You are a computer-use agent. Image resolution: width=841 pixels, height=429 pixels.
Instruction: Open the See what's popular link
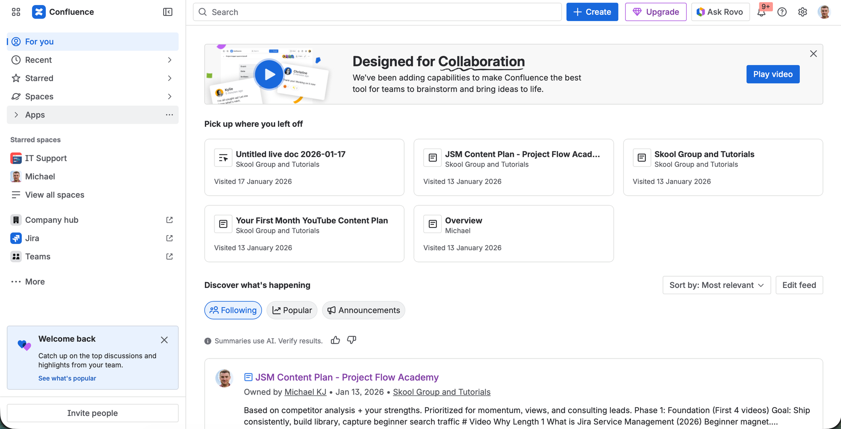pos(67,378)
